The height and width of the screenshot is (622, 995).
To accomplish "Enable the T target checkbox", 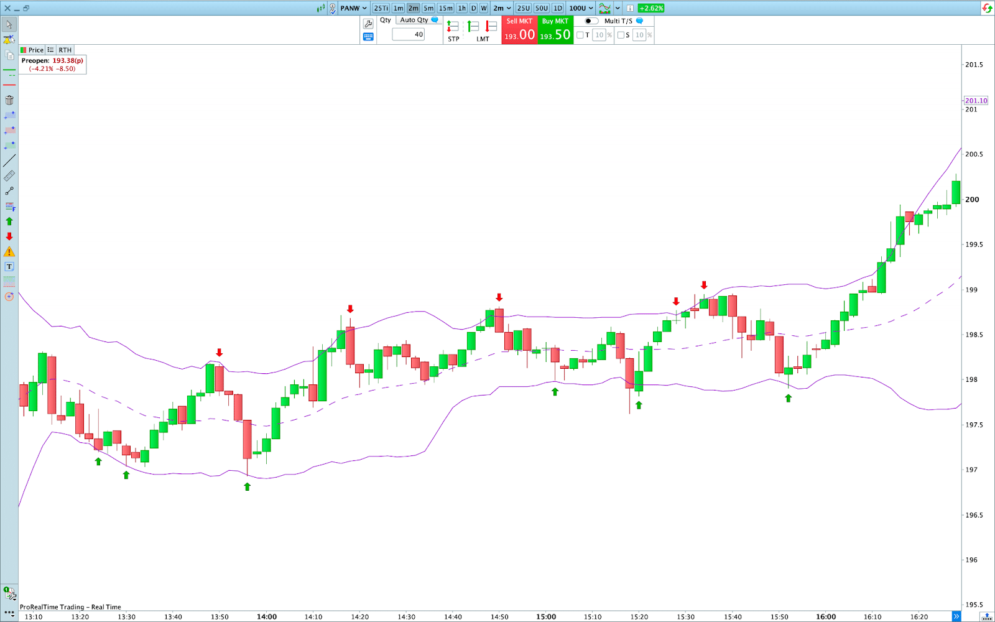I will coord(580,35).
